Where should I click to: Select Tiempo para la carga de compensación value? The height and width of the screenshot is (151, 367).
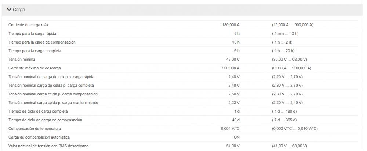coord(236,42)
